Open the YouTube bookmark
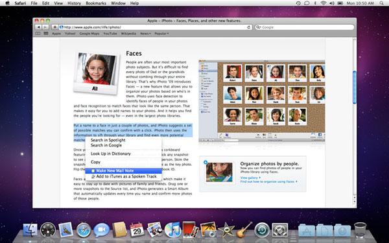The height and width of the screenshot is (243, 389). (x=110, y=34)
